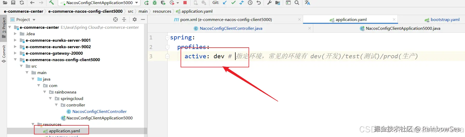Click the Open folder toolbar icon
465x137 pixels.
point(5,3)
